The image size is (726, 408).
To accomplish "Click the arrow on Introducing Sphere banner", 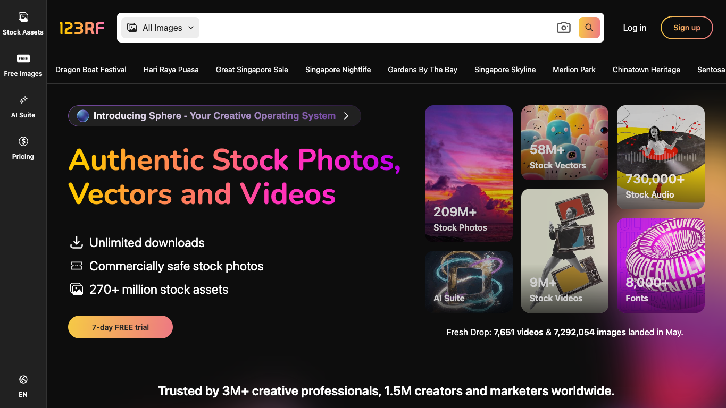I will (346, 116).
